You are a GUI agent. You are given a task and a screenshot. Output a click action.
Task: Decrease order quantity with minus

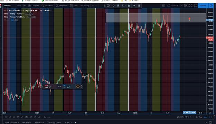coord(82,87)
